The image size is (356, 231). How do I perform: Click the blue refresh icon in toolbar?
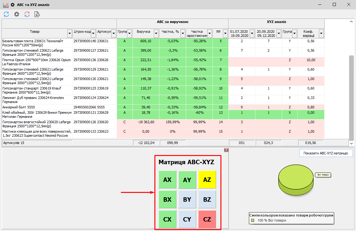click(x=6, y=14)
